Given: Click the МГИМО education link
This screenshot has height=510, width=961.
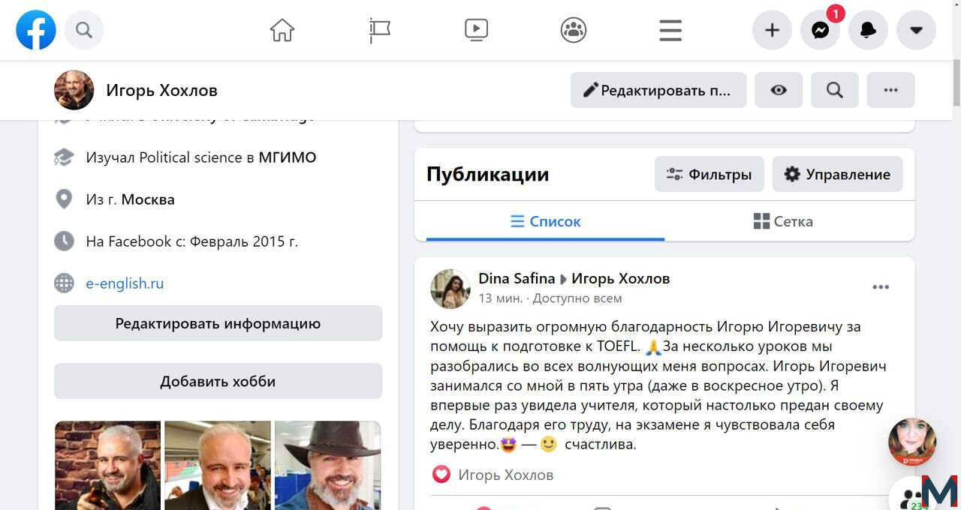Looking at the screenshot, I should coord(288,157).
